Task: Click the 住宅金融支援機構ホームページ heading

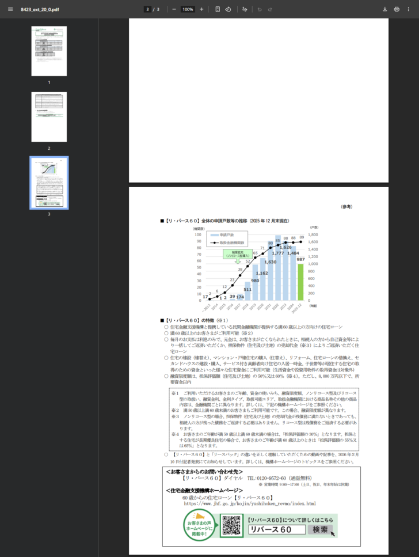Action: click(204, 491)
